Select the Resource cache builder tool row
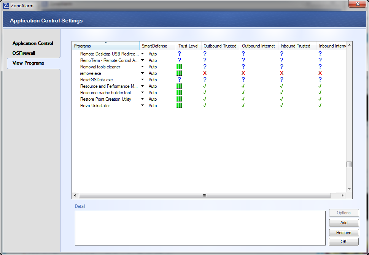369x255 pixels. (105, 93)
